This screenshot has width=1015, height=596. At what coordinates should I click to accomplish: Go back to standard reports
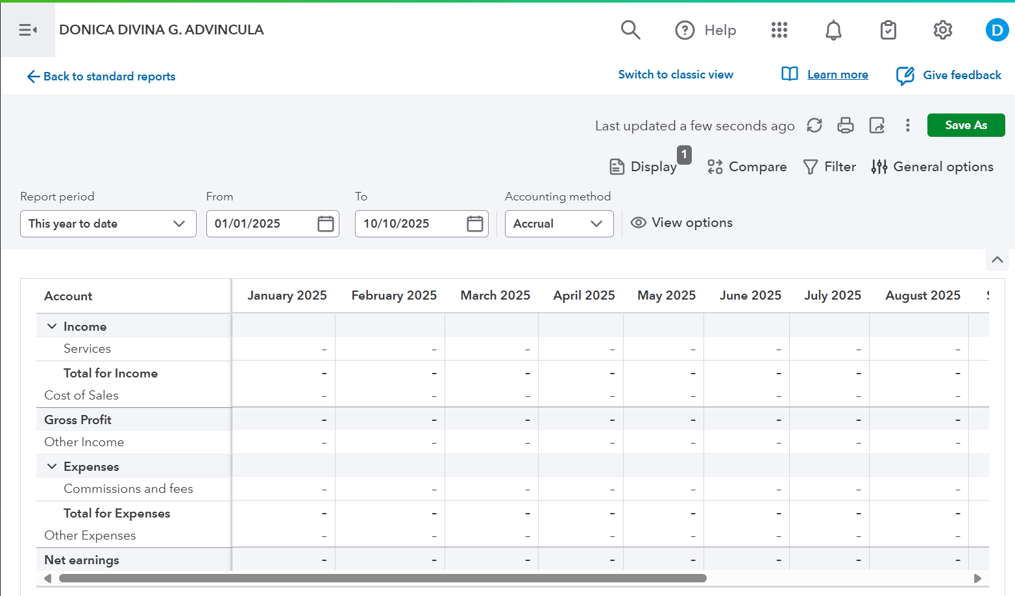tap(101, 77)
